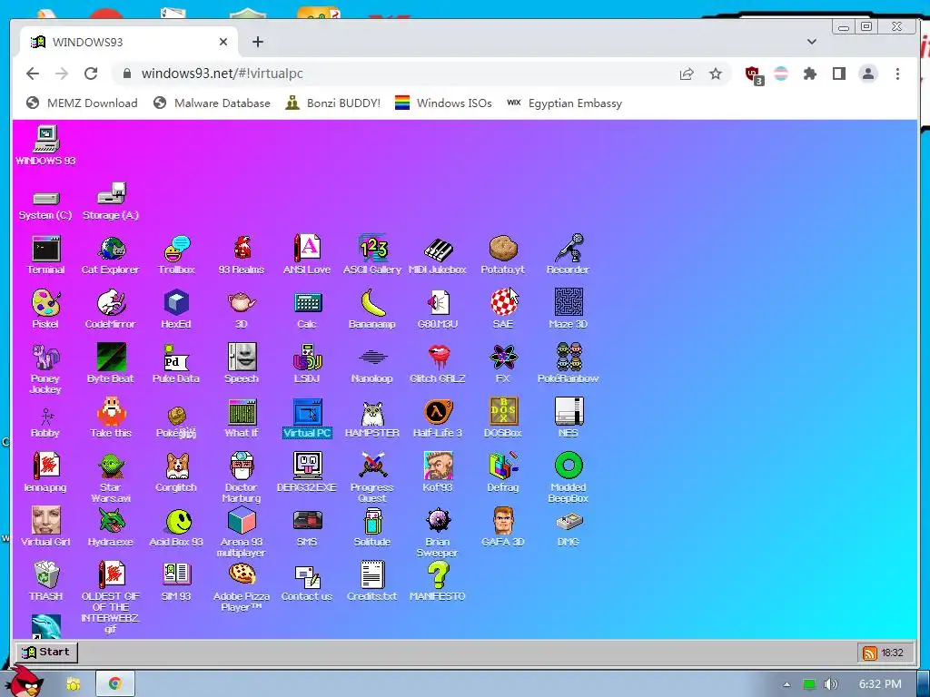The height and width of the screenshot is (697, 930).
Task: Open HexEd cube icon
Action: pos(176,309)
